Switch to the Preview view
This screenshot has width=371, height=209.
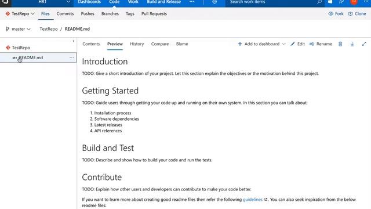[115, 44]
